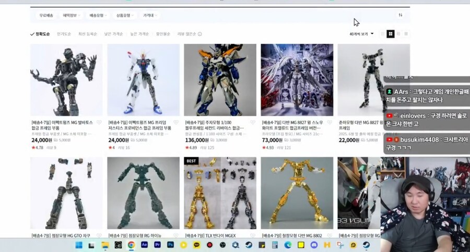
Task: Click the Windows Start button
Action: pyautogui.click(x=78, y=245)
